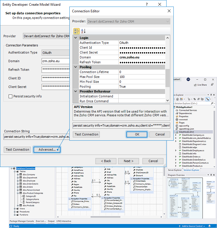Switch to Solution Explorer tab
The width and height of the screenshot is (217, 228).
[191, 170]
